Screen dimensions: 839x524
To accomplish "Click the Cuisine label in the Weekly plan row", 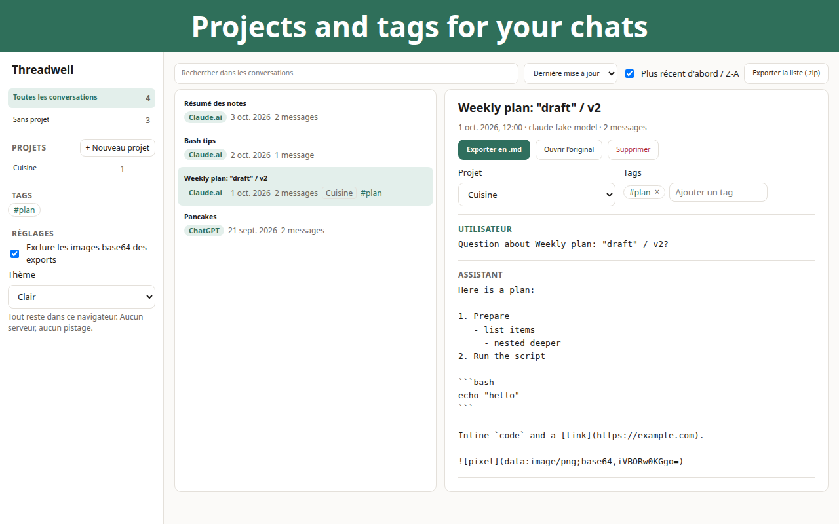I will (x=339, y=193).
